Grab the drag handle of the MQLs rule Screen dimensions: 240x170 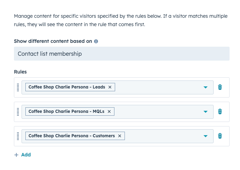click(18, 112)
